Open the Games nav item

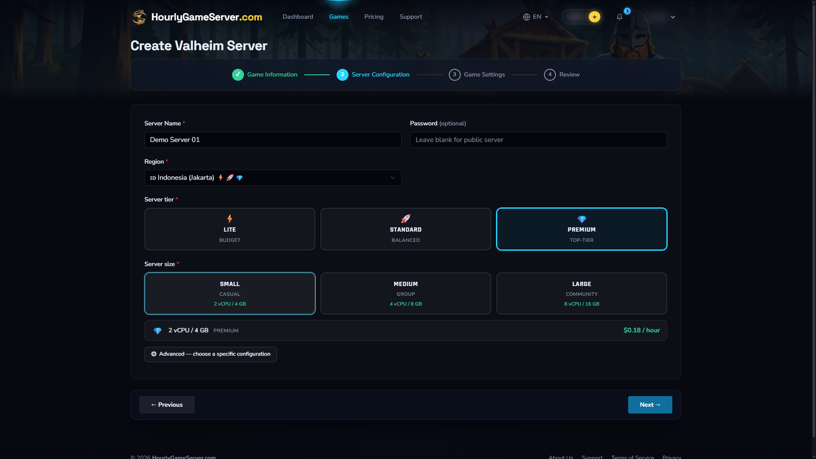pos(339,17)
